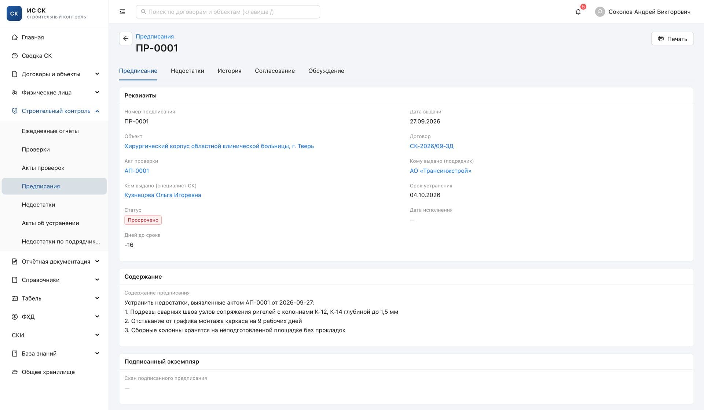The height and width of the screenshot is (410, 704).
Task: Expand the Договоры и объекты chevron
Action: pos(97,74)
